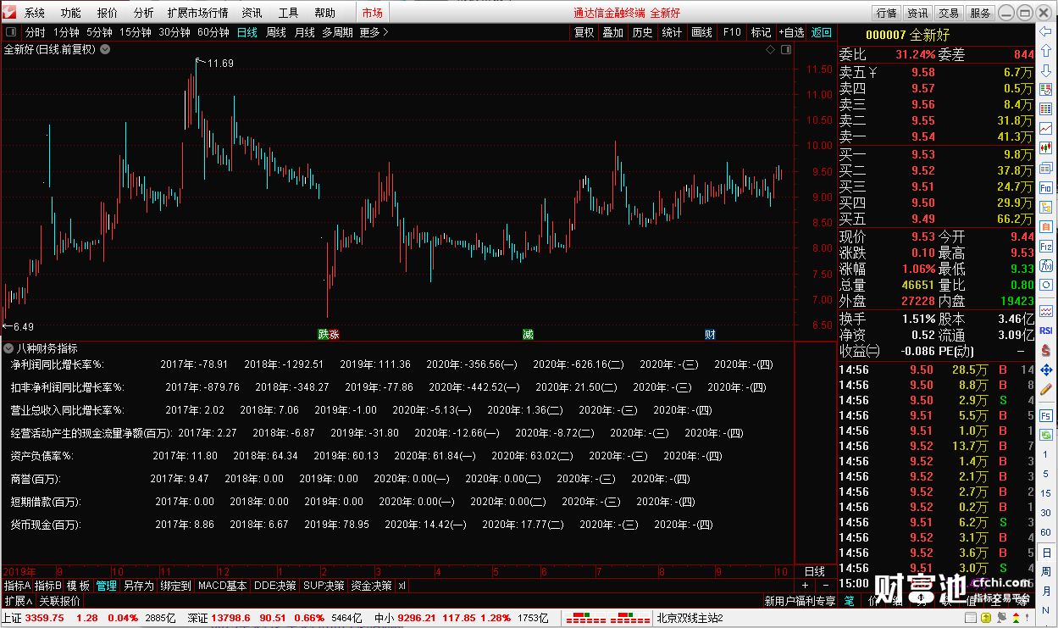The height and width of the screenshot is (628, 1058).
Task: Expand the 更多 periods dropdown
Action: click(x=374, y=32)
